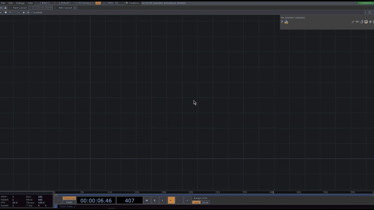374x210 pixels.
Task: Click the current frame field showing 407
Action: (129, 201)
